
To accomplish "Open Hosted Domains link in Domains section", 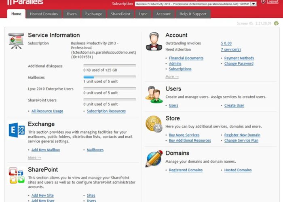I will click(238, 170).
